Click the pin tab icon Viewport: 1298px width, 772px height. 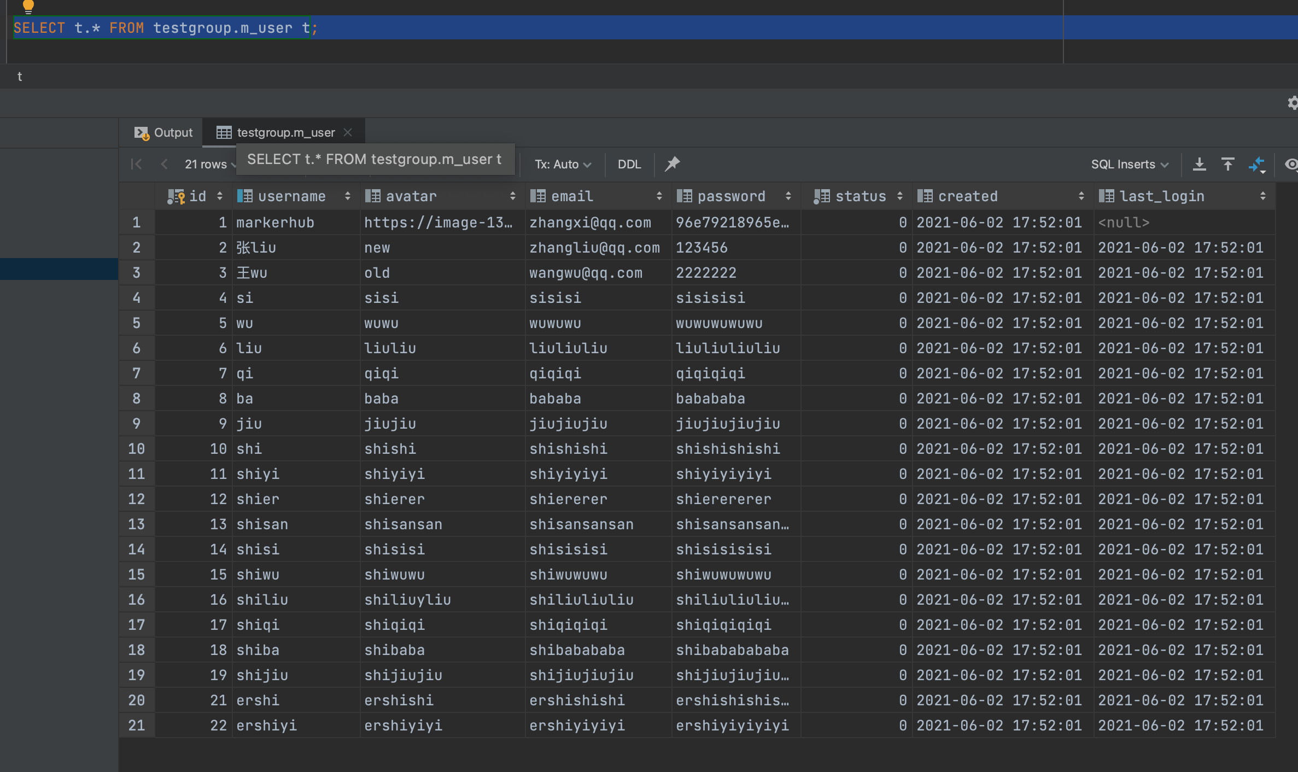[672, 164]
